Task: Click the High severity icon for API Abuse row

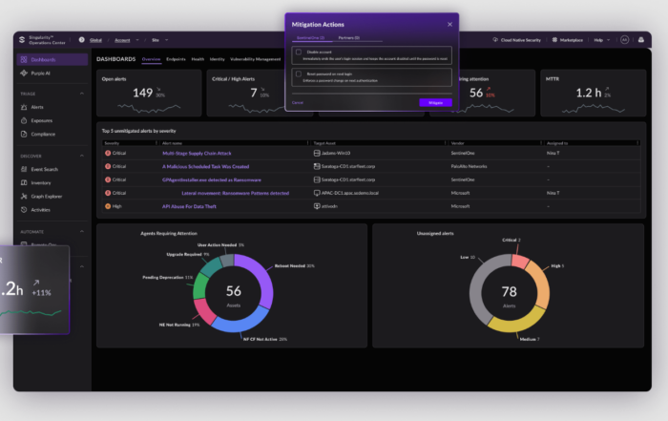Action: [x=108, y=206]
